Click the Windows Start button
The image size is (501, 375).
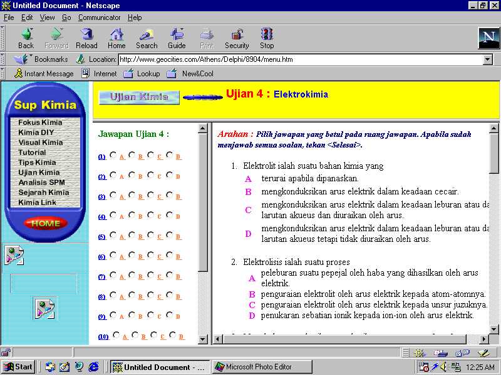pyautogui.click(x=18, y=367)
